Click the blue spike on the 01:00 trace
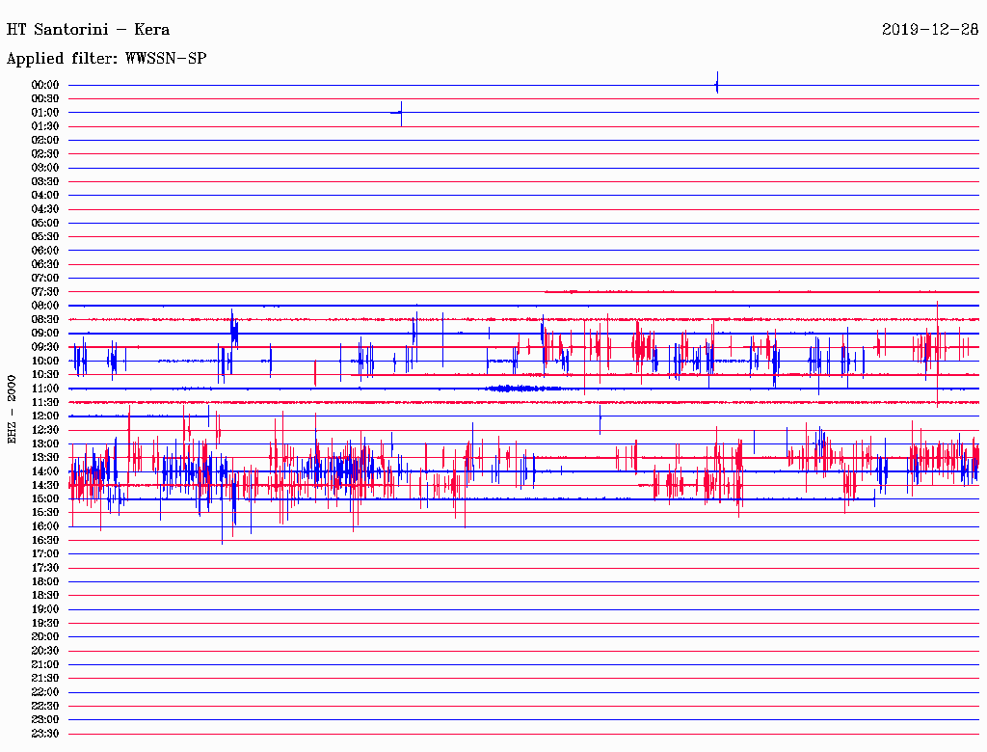The height and width of the screenshot is (752, 987). coord(401,113)
